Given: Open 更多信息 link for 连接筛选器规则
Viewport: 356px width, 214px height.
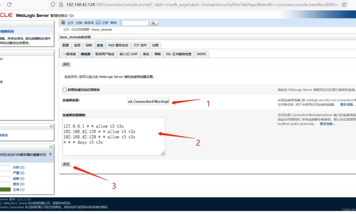Looking at the screenshot, I should [327, 124].
